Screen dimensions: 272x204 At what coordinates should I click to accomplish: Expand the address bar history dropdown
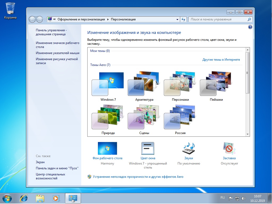(x=178, y=19)
